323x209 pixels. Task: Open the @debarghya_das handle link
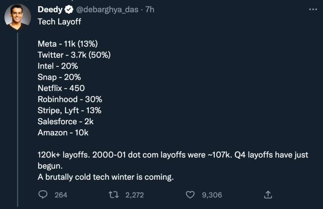click(107, 10)
